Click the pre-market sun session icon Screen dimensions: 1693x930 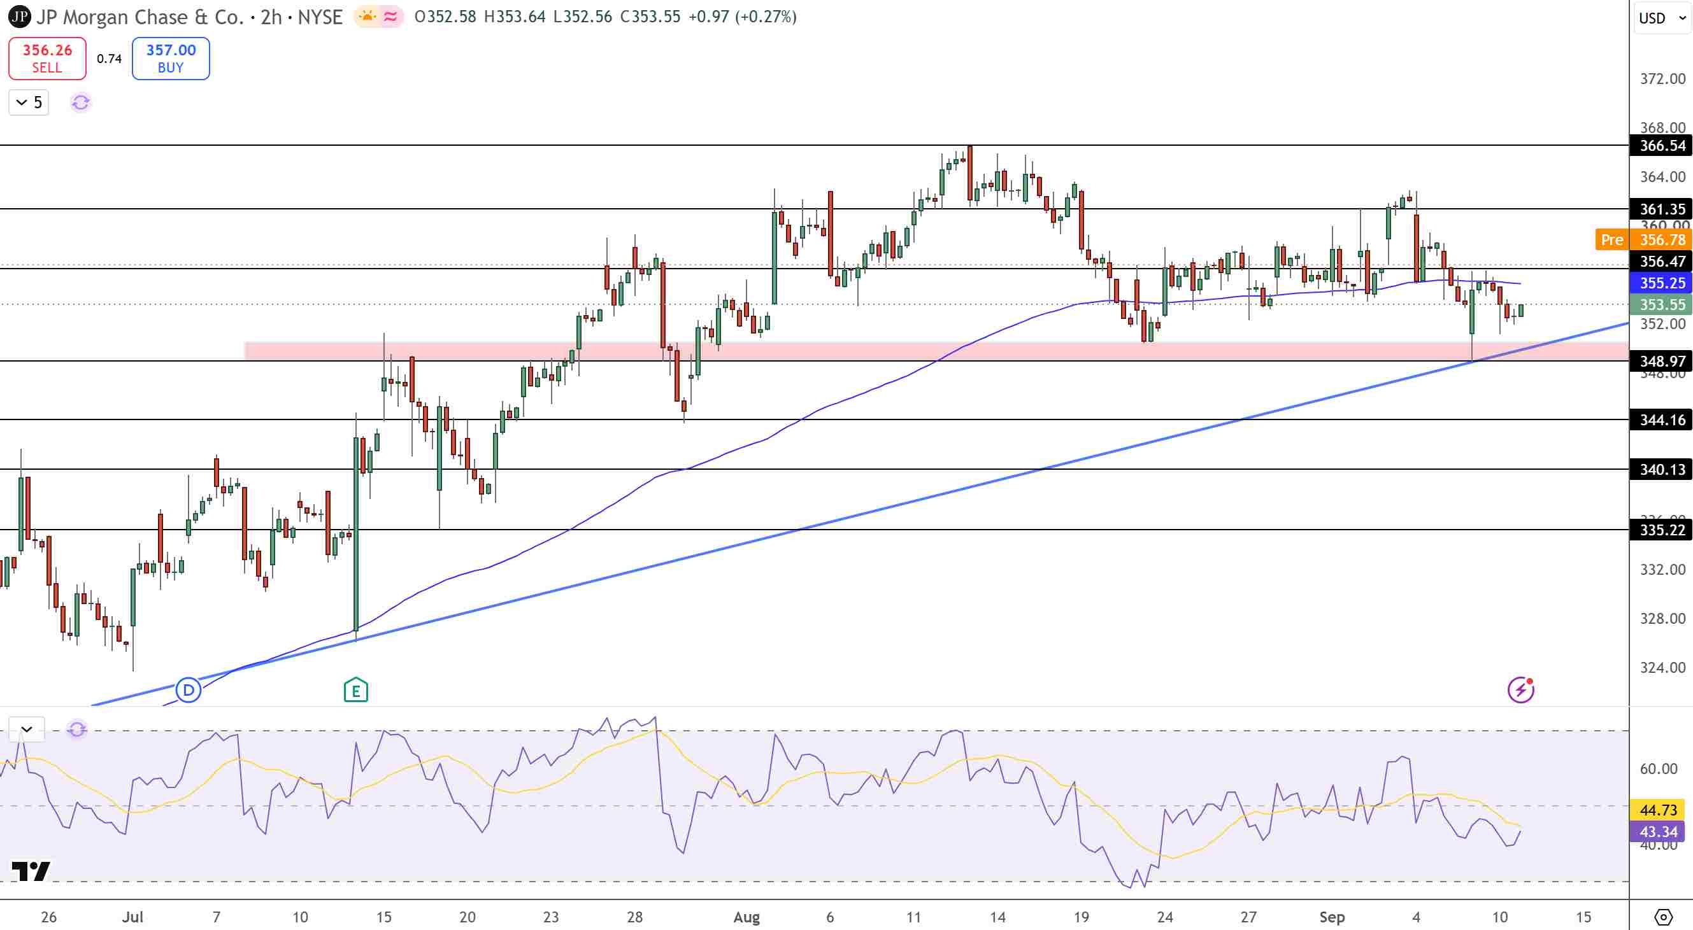[367, 17]
